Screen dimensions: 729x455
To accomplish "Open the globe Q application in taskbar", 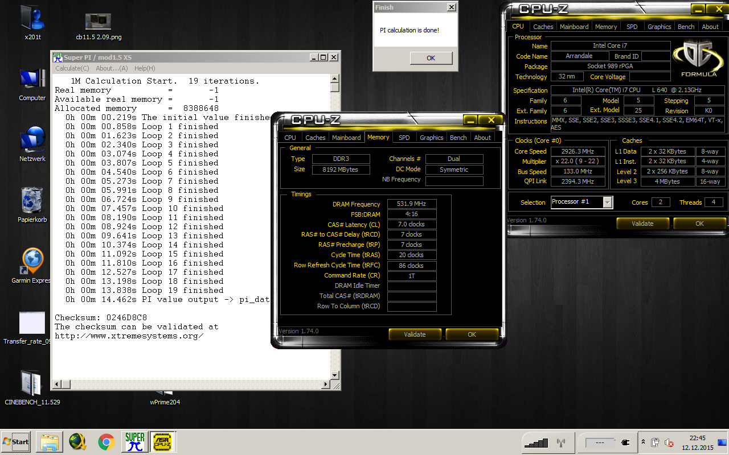I will point(77,441).
